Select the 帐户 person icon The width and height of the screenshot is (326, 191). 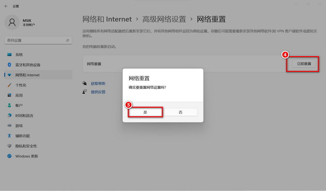point(9,106)
